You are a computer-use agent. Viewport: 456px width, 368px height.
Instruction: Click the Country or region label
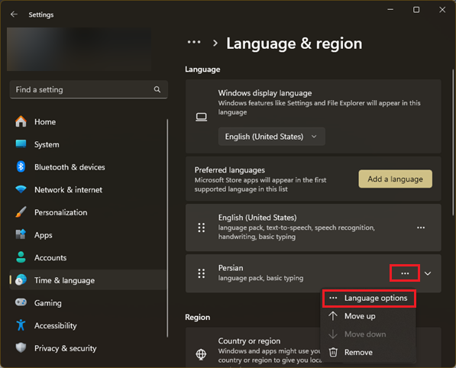[x=249, y=341]
